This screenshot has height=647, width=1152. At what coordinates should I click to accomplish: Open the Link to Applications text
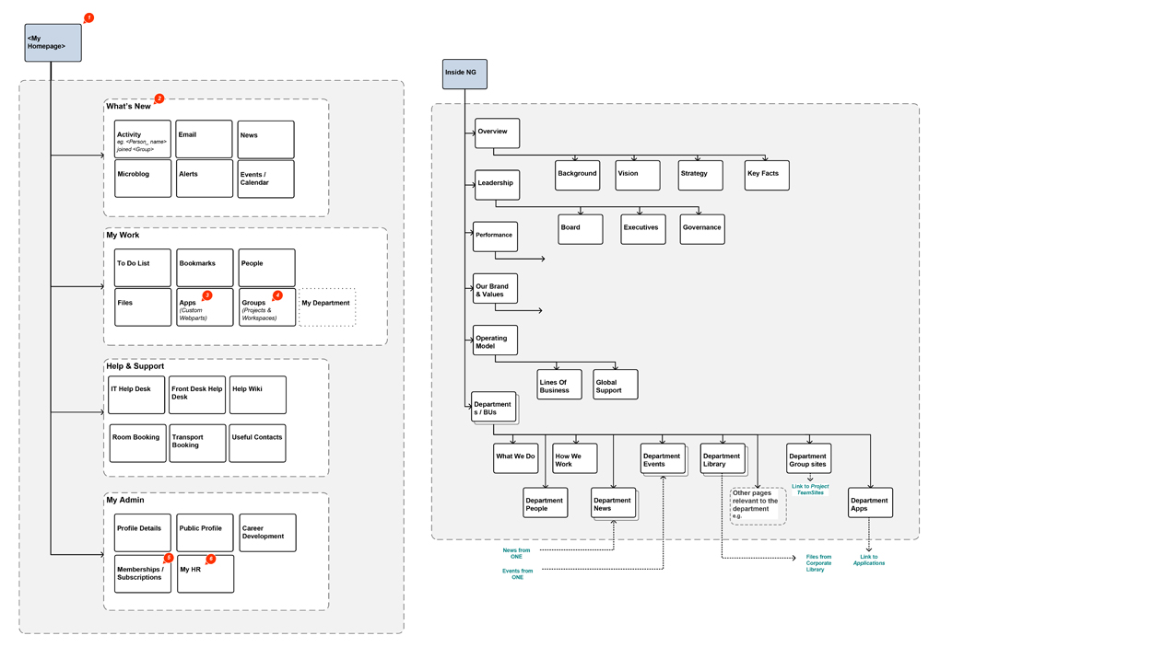(868, 560)
